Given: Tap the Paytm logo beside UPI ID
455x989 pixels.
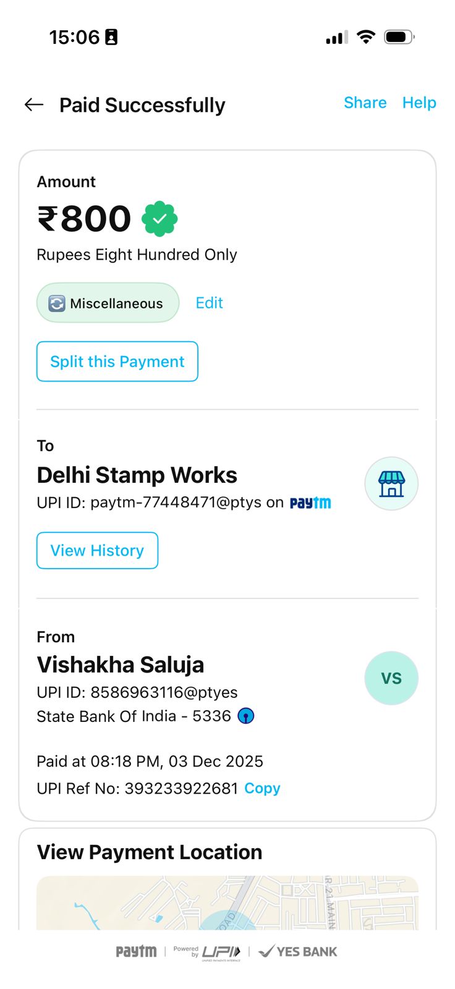Looking at the screenshot, I should pyautogui.click(x=310, y=503).
